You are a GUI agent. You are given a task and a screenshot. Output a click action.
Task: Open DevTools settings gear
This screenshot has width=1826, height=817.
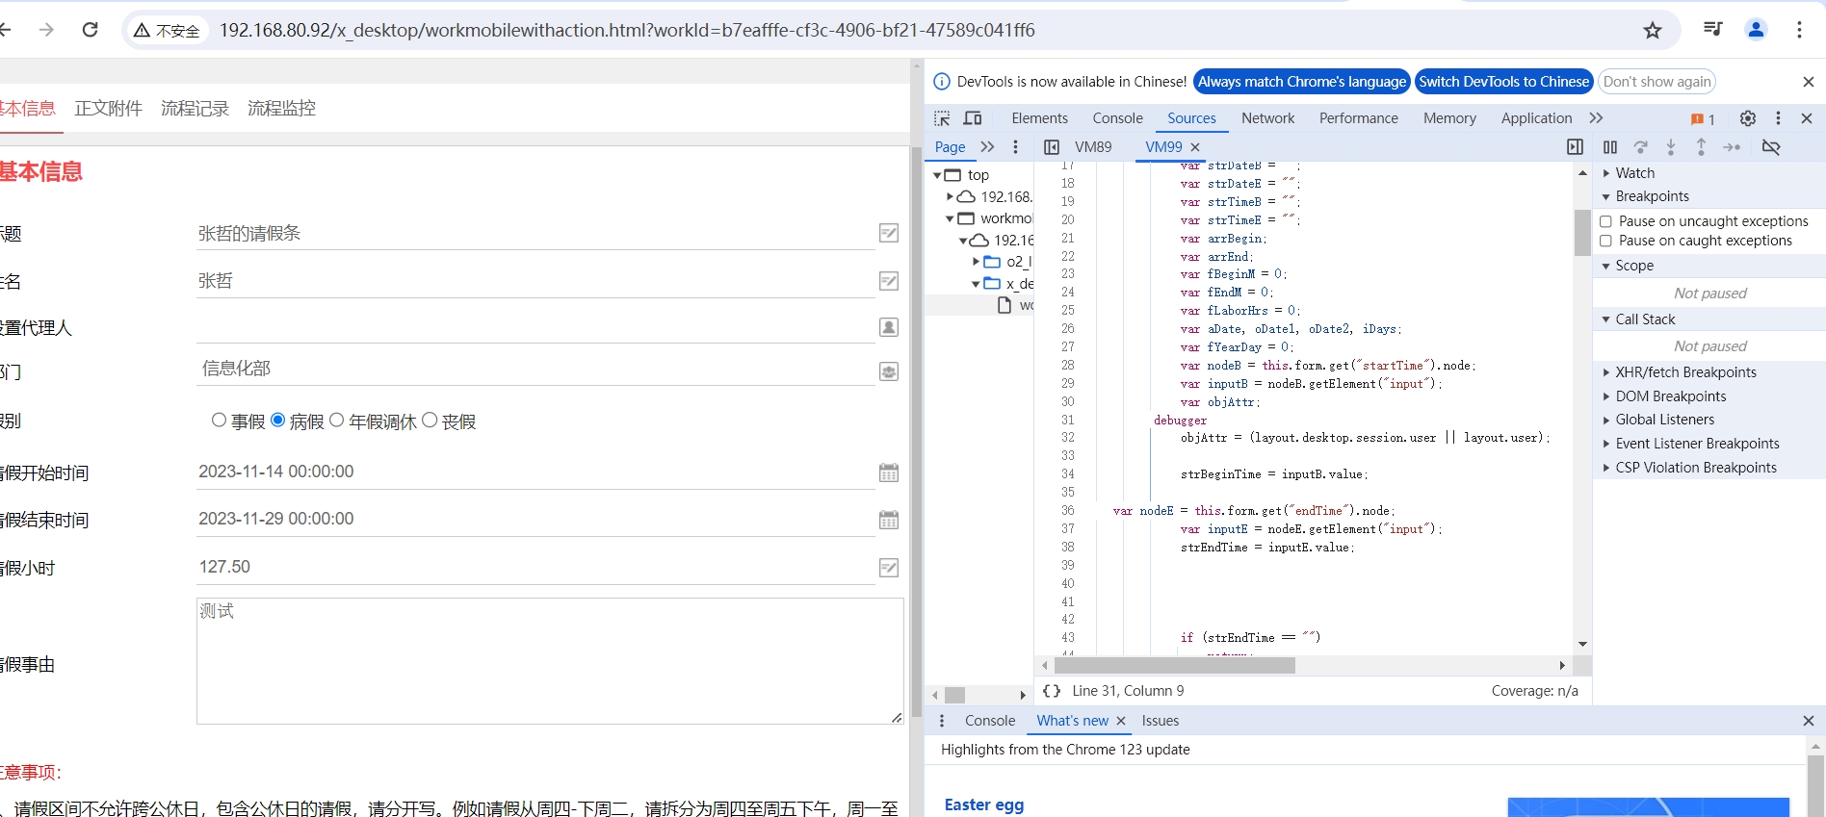tap(1747, 118)
